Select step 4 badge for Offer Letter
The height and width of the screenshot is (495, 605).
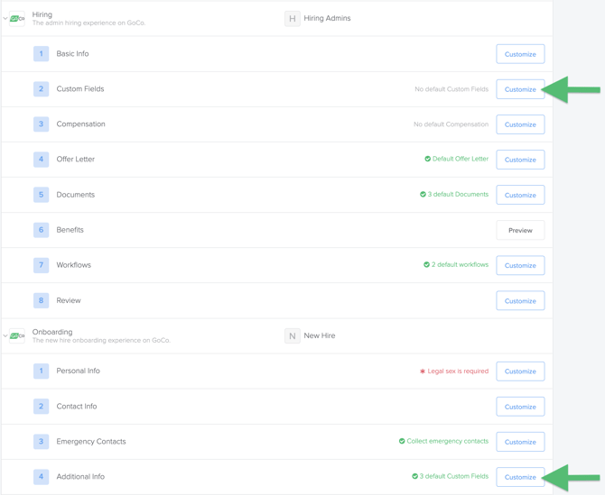coord(41,160)
